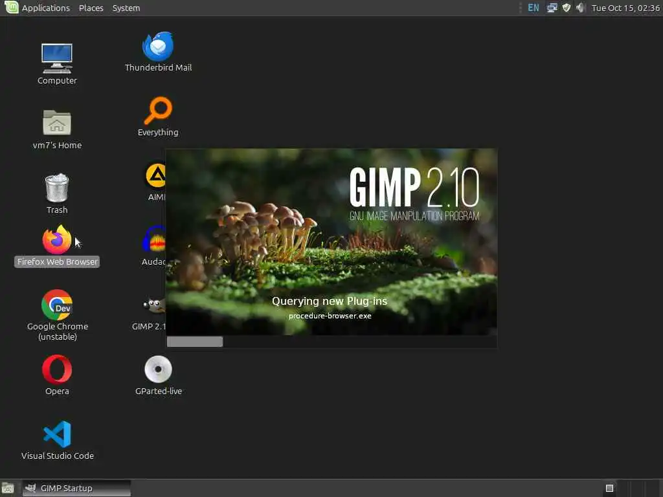
Task: Click the GIMP splash progress bar
Action: click(331, 342)
